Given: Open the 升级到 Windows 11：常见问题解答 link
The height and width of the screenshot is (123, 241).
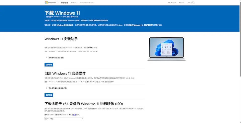Looking at the screenshot, I should click(141, 25).
